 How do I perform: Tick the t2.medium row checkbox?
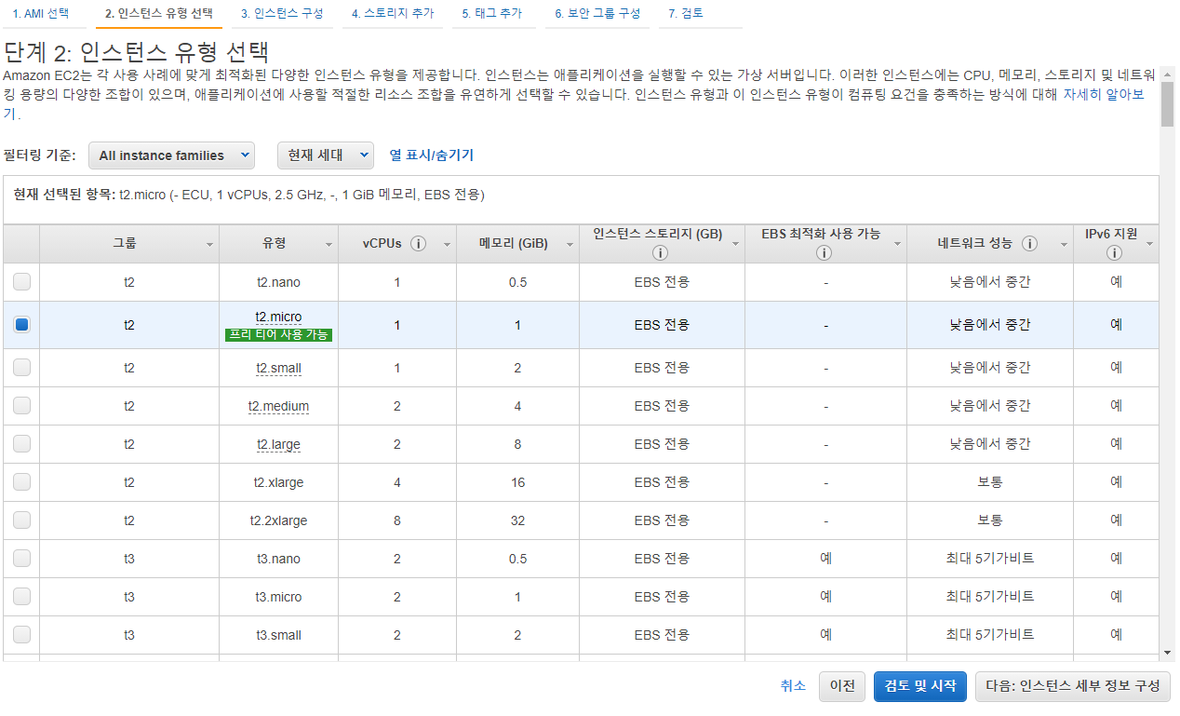[x=21, y=406]
